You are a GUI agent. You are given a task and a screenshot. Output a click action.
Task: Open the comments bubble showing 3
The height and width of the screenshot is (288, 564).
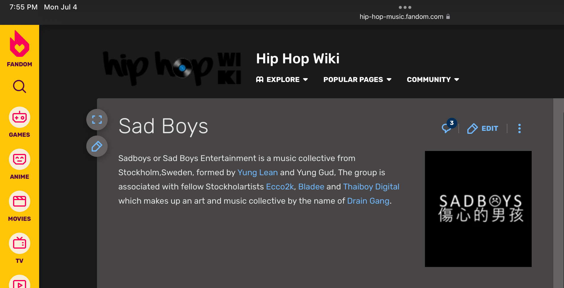tap(448, 126)
